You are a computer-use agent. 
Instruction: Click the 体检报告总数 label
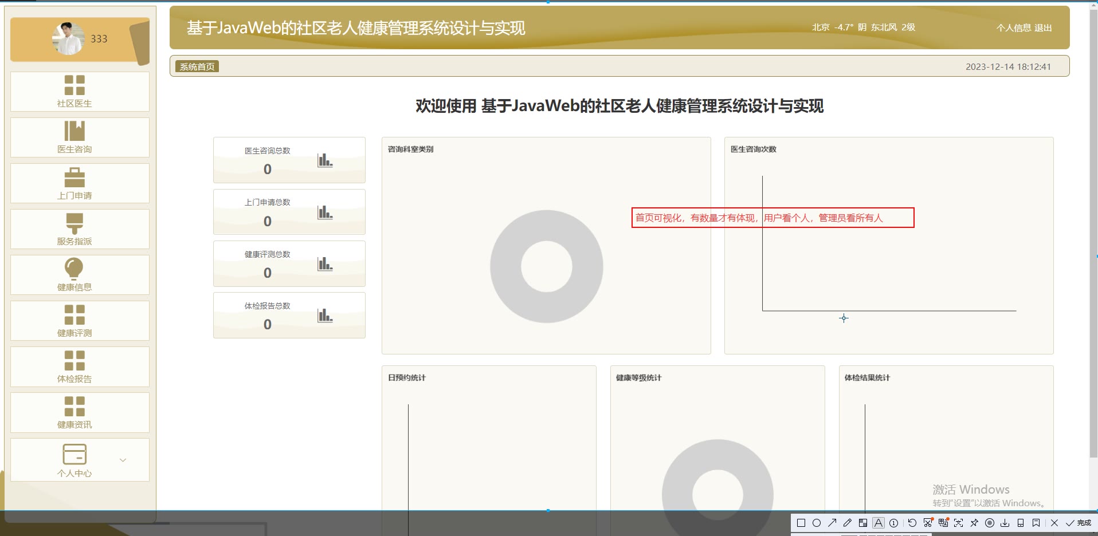268,306
